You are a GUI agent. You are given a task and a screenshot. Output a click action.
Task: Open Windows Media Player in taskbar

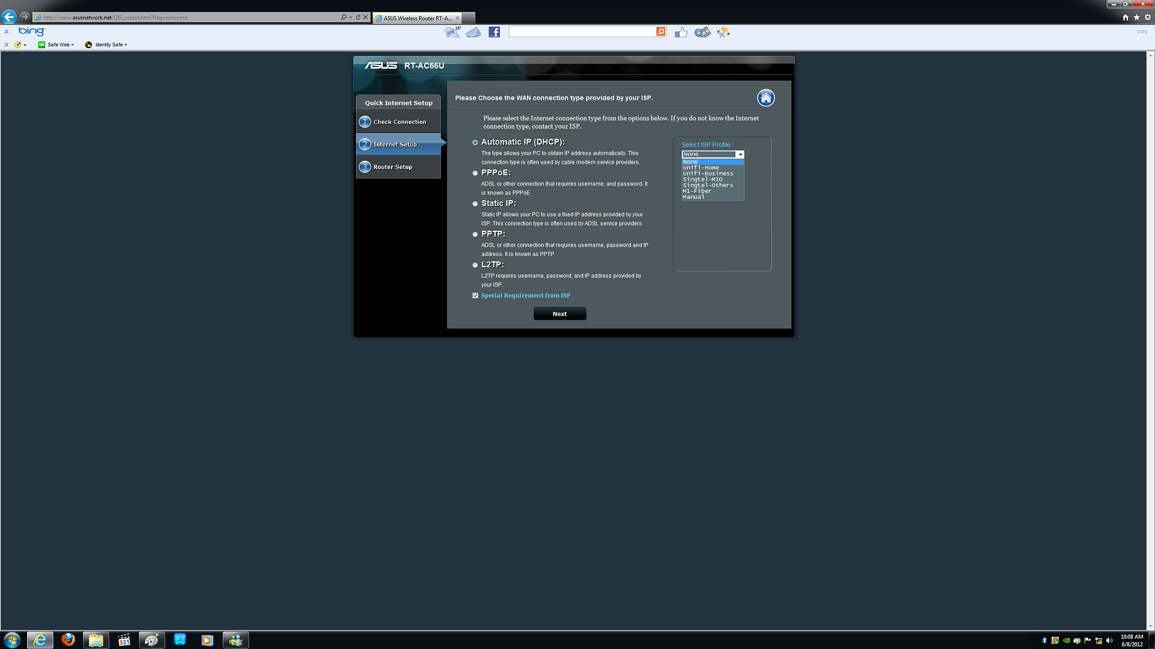coord(208,640)
